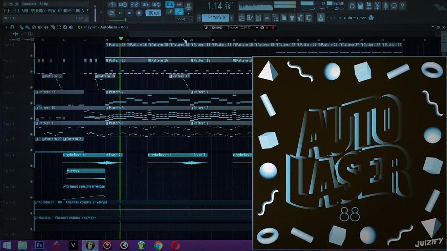The height and width of the screenshot is (251, 447).
Task: Open the PATTERNS menu
Action: point(38,11)
